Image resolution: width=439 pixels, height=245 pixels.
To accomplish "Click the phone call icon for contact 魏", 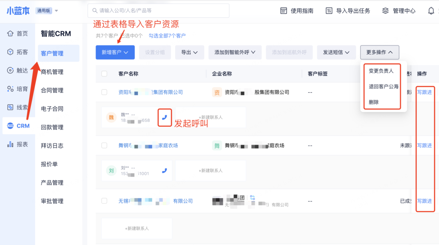I will click(x=165, y=118).
